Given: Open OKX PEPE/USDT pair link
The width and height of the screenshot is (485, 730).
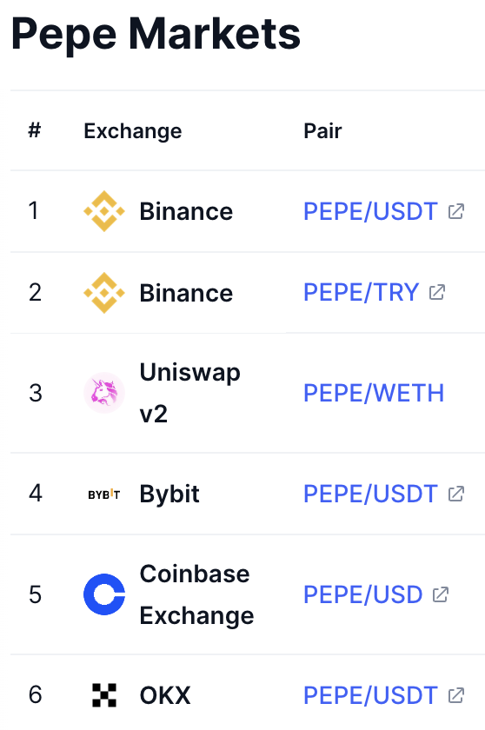Looking at the screenshot, I should click(370, 695).
